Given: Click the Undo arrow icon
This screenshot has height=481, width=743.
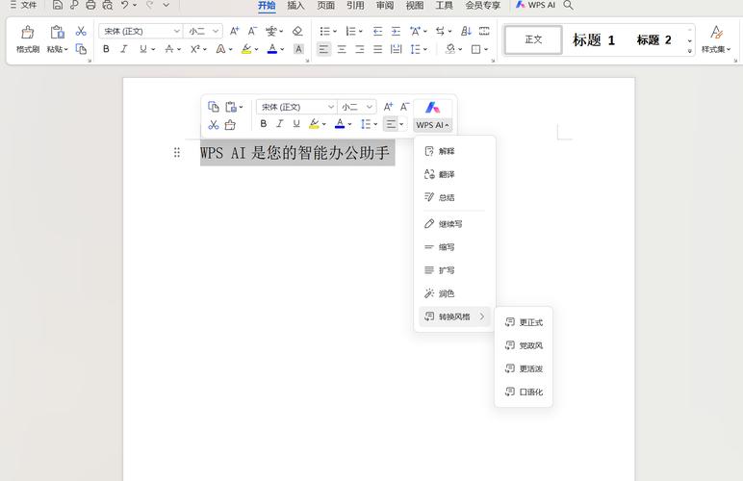Looking at the screenshot, I should tap(124, 5).
